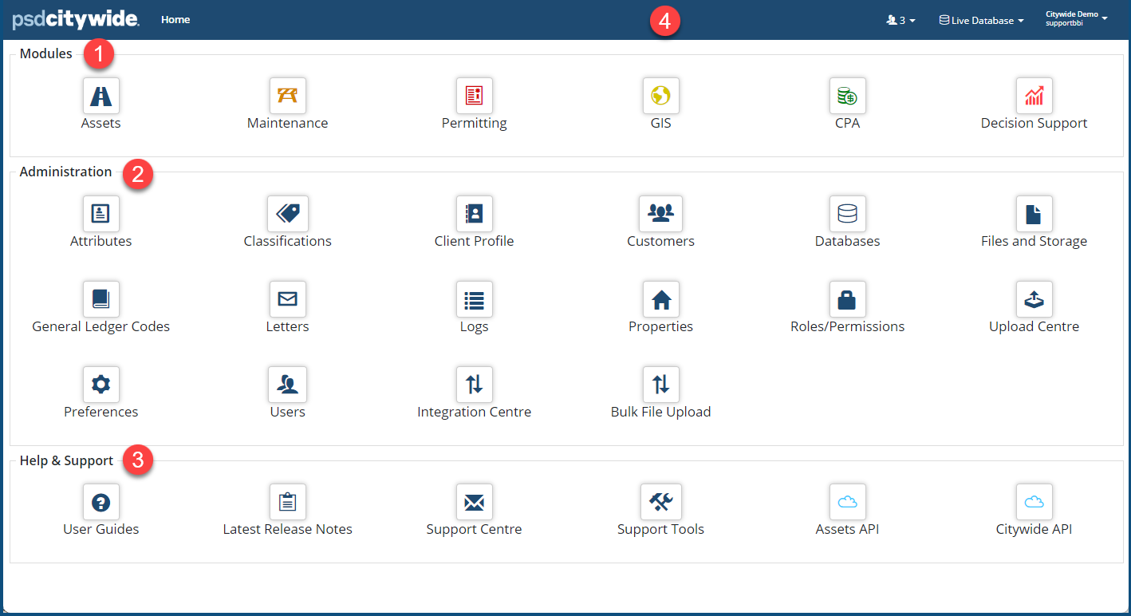Click the User Guides label

tap(101, 529)
